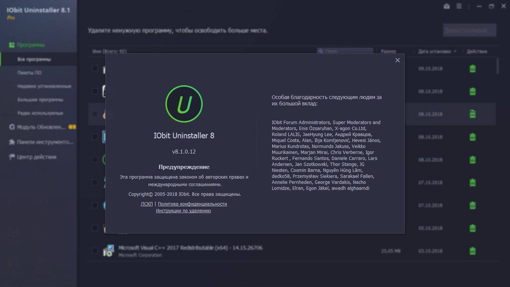Open Панели инструменто... sidebar section
The width and height of the screenshot is (510, 287).
[45, 142]
